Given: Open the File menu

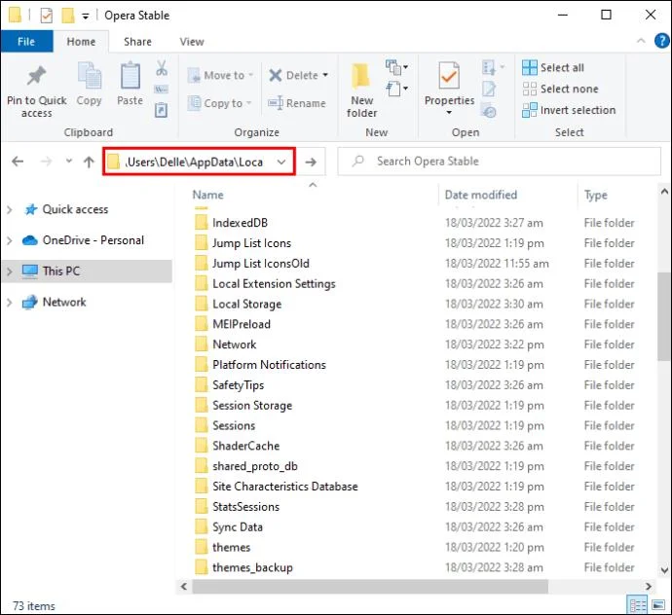Looking at the screenshot, I should (x=26, y=42).
